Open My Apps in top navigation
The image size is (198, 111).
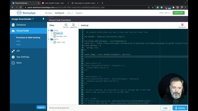pyautogui.click(x=49, y=13)
